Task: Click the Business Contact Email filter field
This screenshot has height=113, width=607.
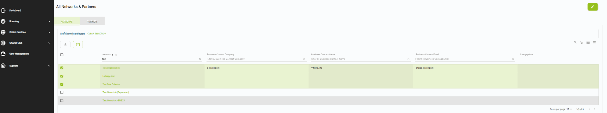Action: click(x=463, y=59)
